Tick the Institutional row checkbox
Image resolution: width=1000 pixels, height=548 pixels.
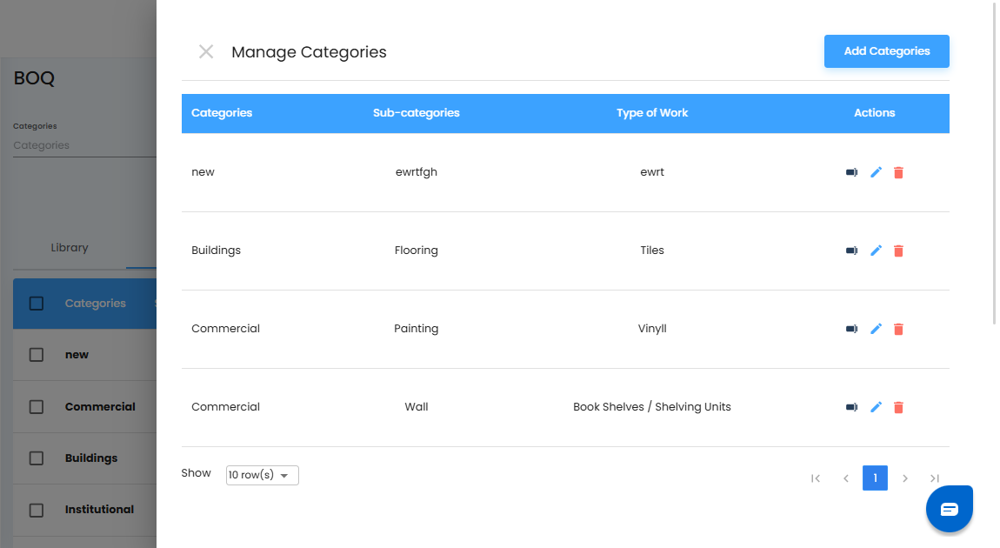point(37,510)
